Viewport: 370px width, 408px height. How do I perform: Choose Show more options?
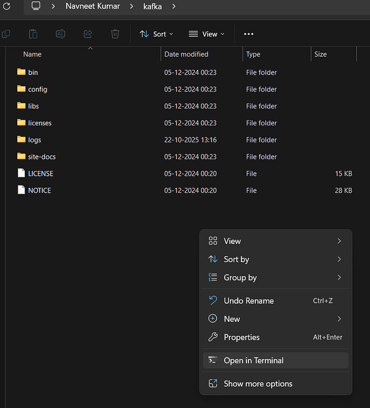point(275,384)
